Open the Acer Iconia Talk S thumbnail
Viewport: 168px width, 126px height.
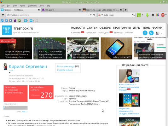pyautogui.click(x=130, y=76)
